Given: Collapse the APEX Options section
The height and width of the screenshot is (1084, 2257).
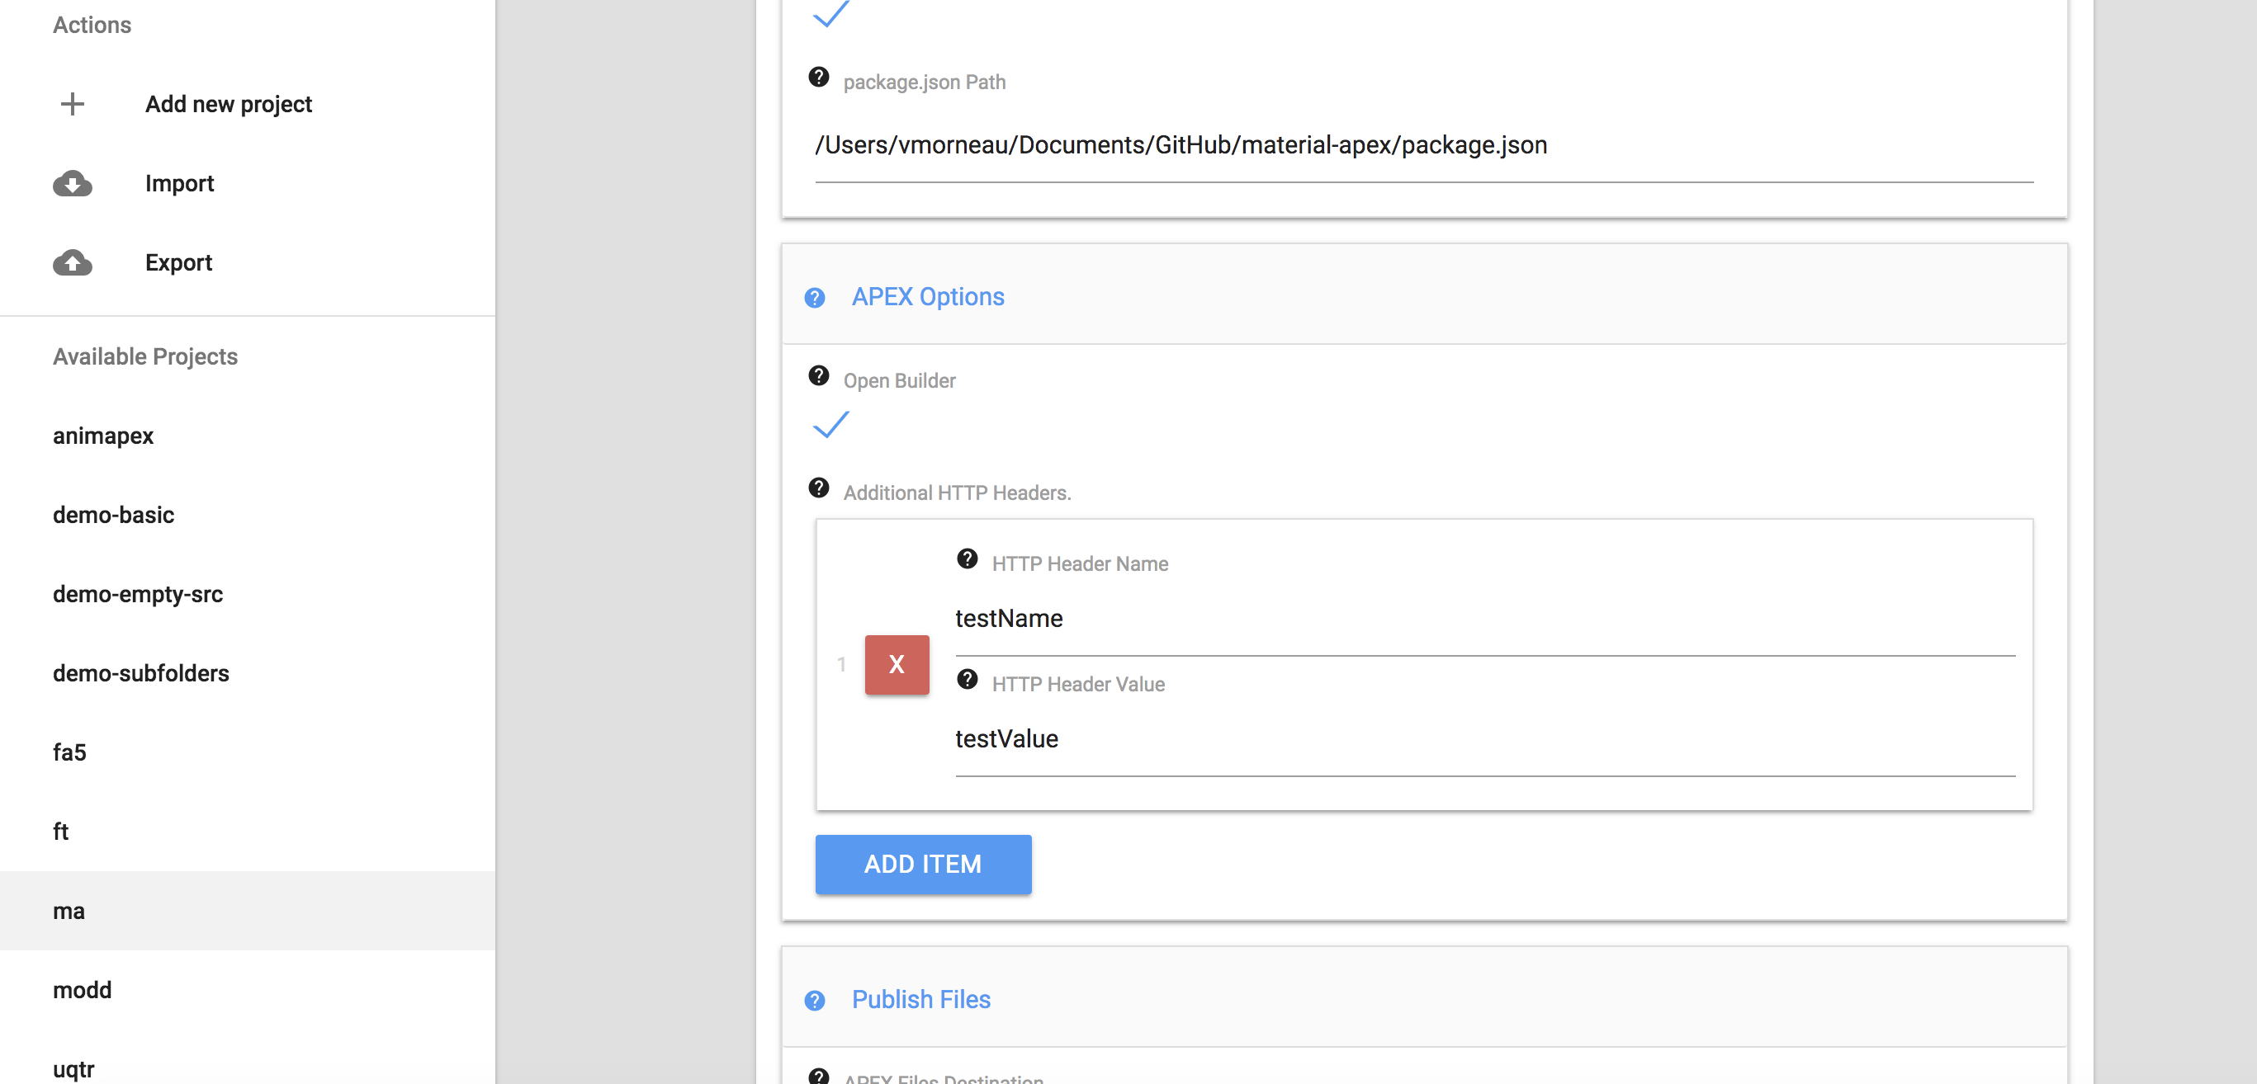Looking at the screenshot, I should tap(927, 298).
